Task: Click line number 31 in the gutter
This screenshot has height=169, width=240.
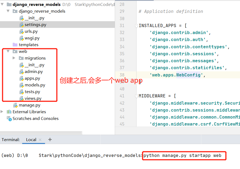Action: coord(122,25)
